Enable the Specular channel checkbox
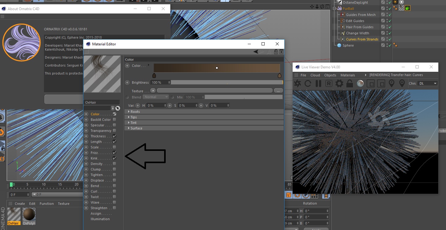446x230 pixels. coord(114,125)
